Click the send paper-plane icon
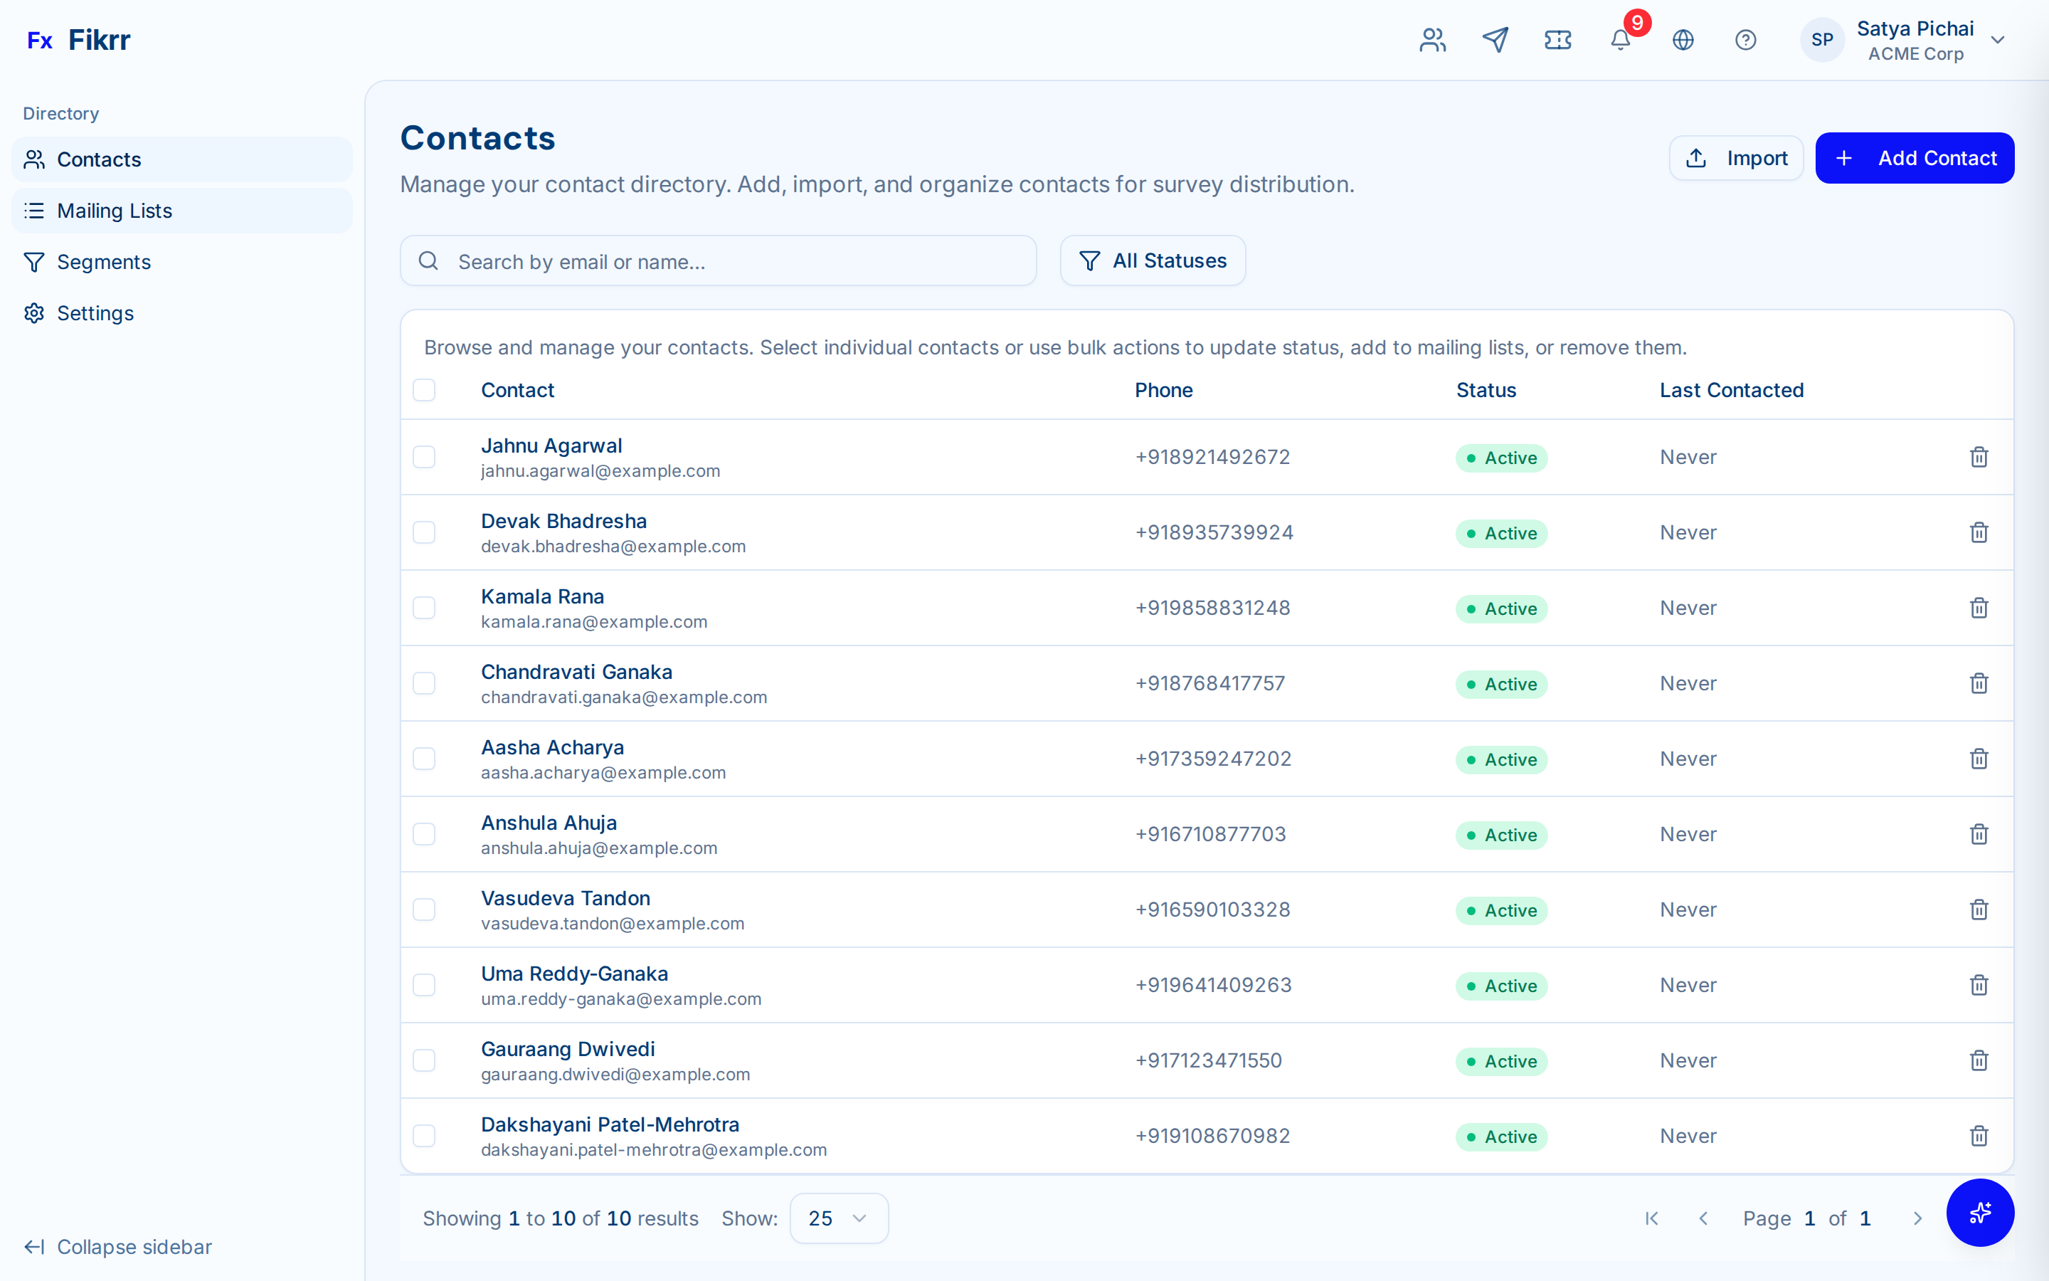Viewport: 2049px width, 1281px height. (x=1495, y=39)
